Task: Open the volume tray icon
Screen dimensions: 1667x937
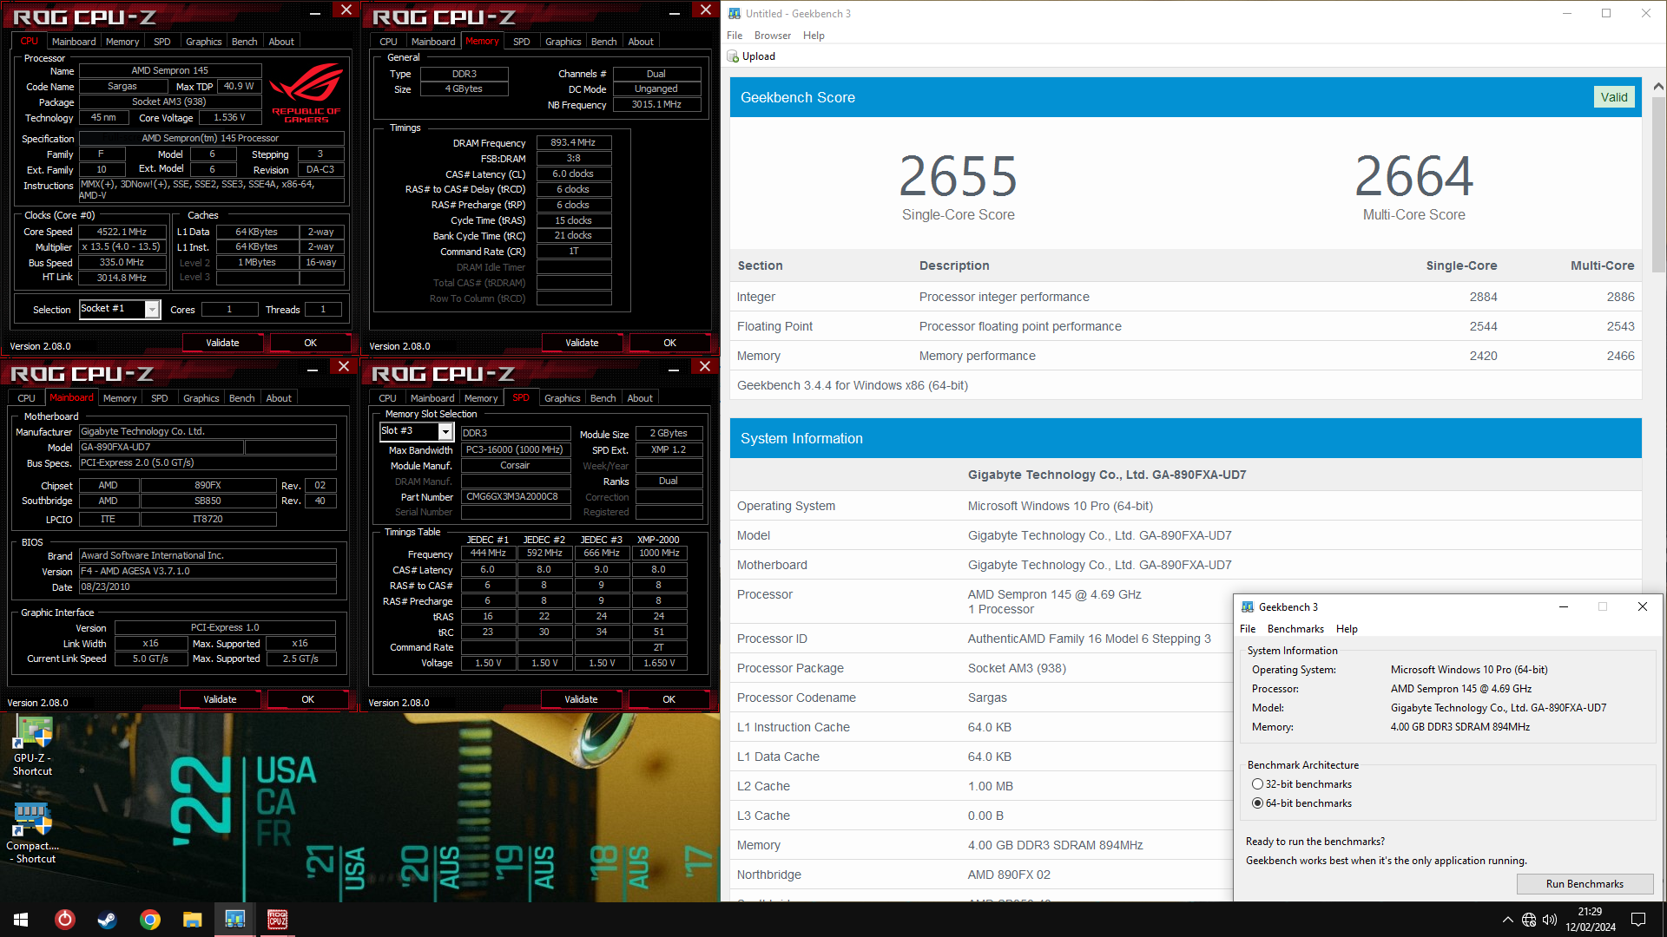Action: (1550, 920)
